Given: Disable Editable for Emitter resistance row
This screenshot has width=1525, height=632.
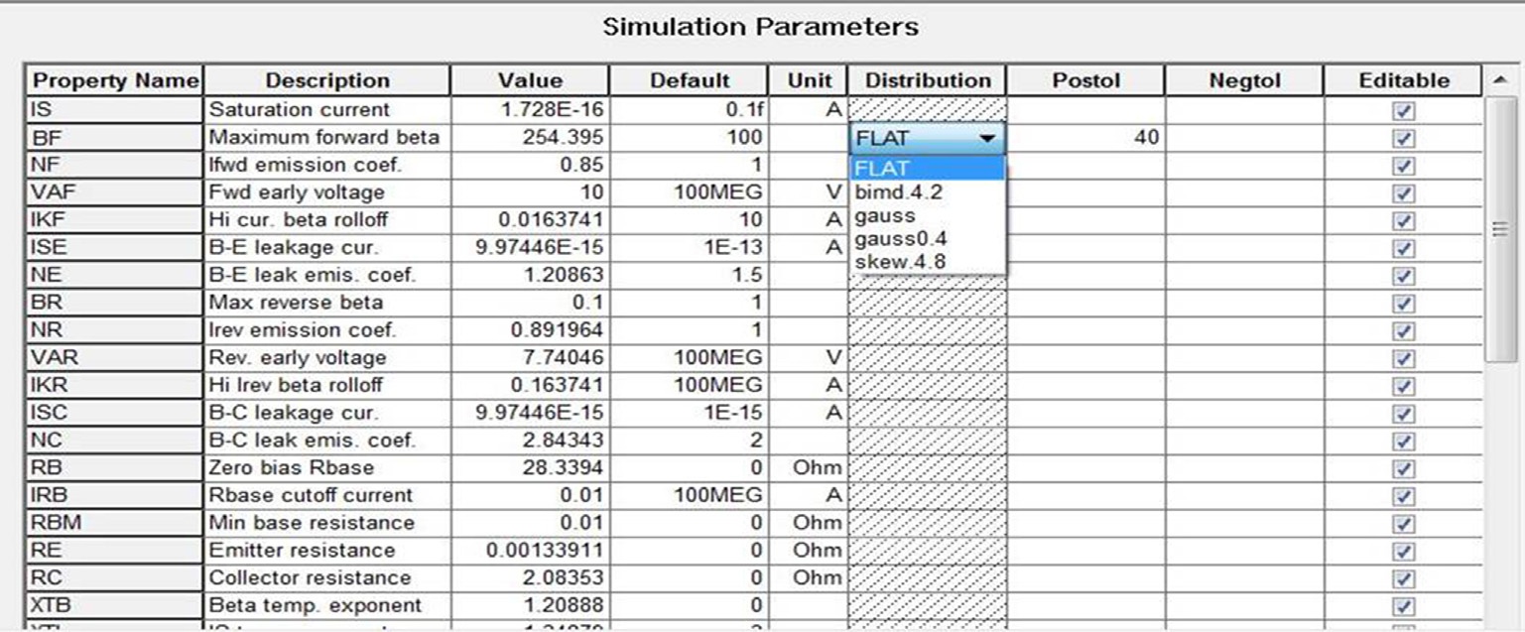Looking at the screenshot, I should 1403,551.
